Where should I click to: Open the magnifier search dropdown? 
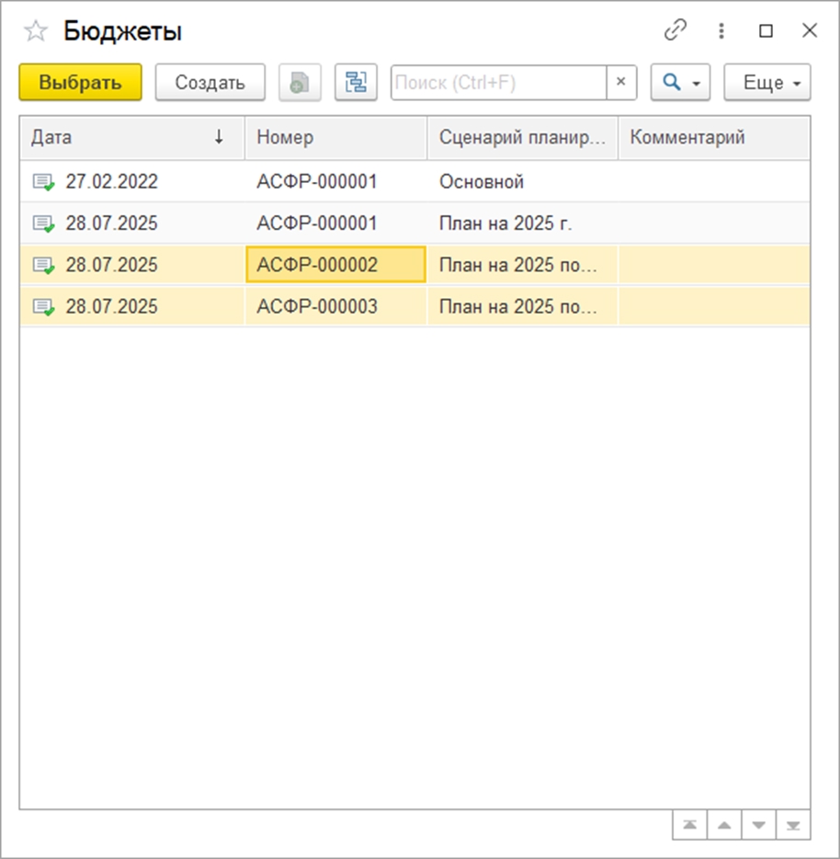(681, 83)
